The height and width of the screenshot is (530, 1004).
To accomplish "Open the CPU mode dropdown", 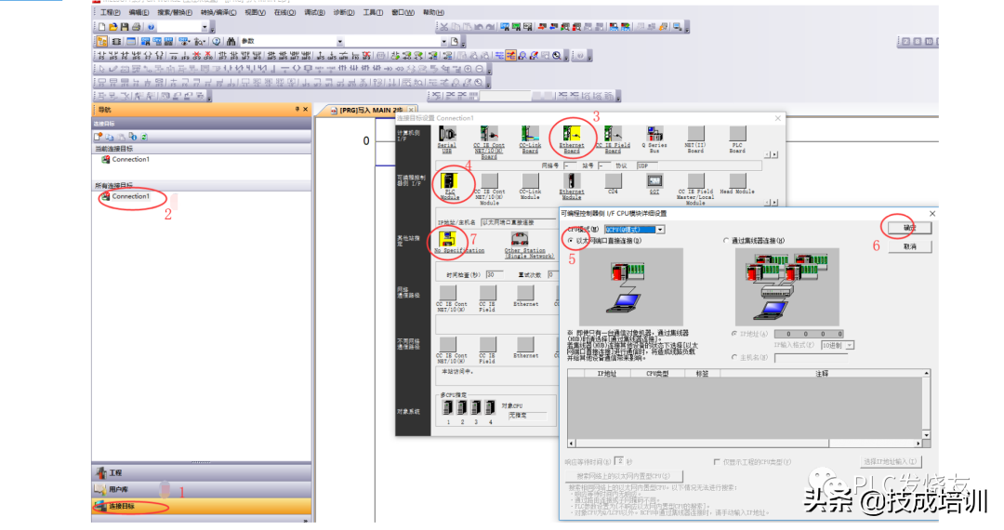I will tap(660, 229).
